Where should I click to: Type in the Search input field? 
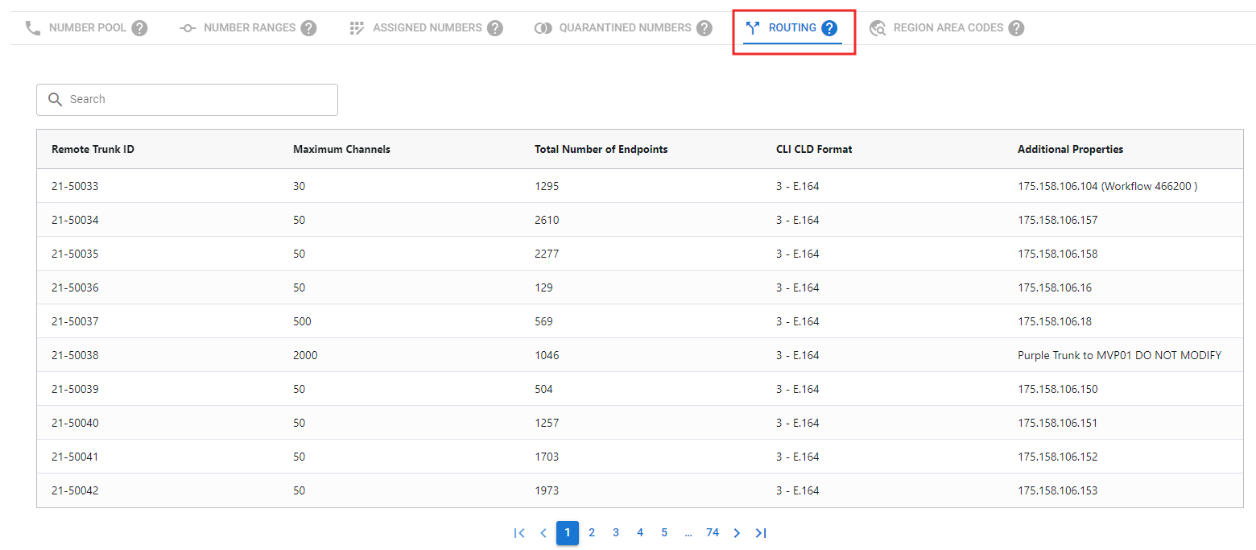(x=197, y=99)
